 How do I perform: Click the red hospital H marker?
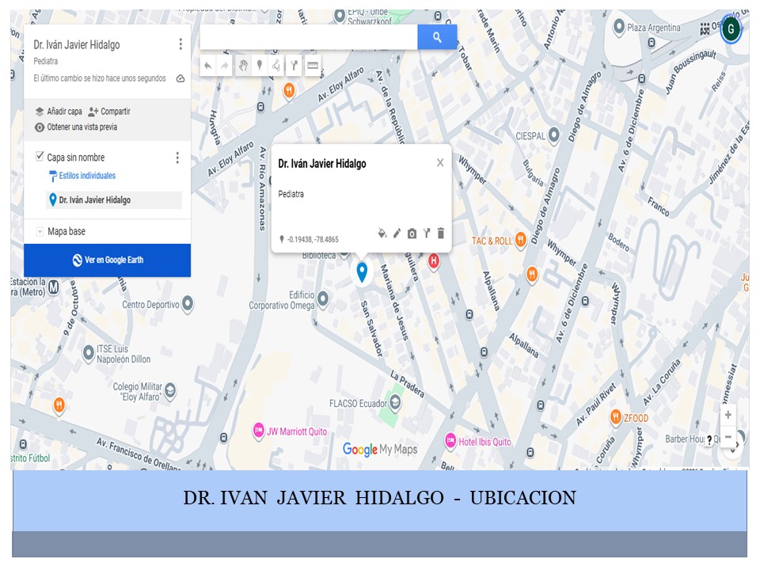(x=433, y=261)
